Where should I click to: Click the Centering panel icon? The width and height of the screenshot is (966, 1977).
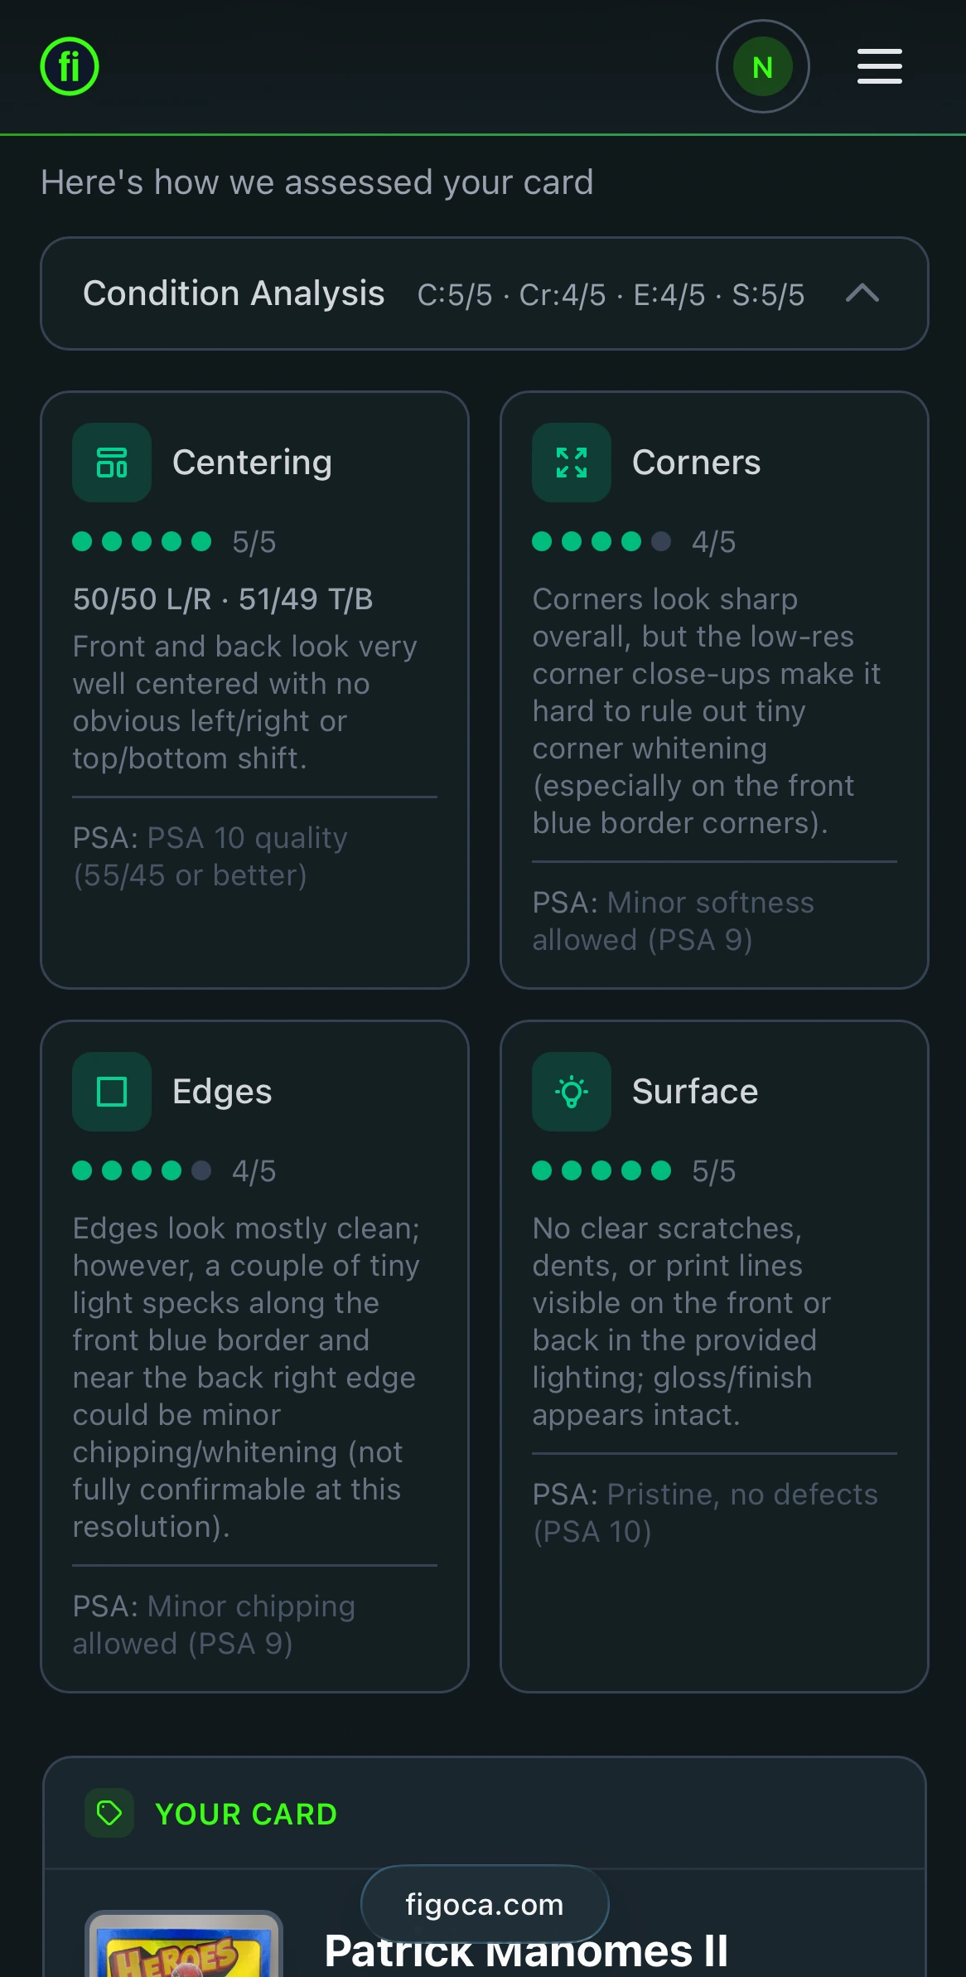111,462
